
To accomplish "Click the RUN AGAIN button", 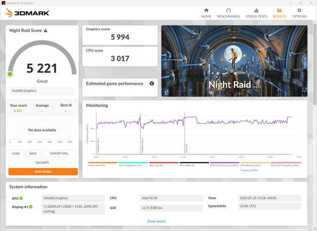I will 43,172.
